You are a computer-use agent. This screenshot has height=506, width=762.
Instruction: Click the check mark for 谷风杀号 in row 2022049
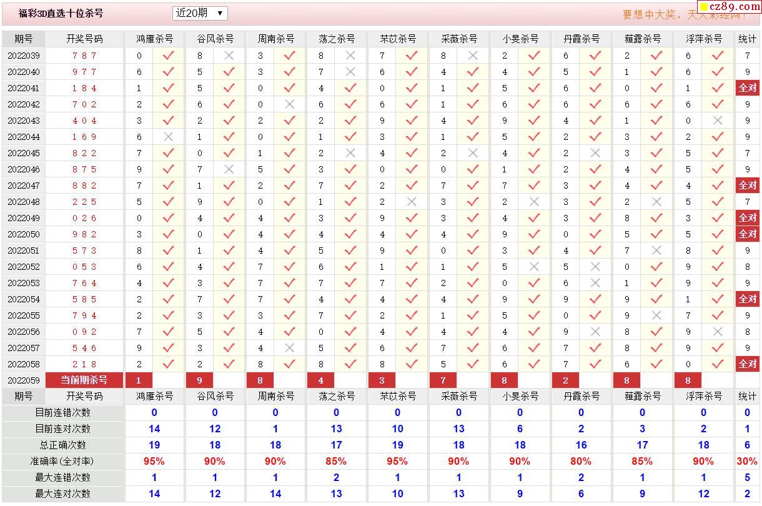click(x=229, y=218)
